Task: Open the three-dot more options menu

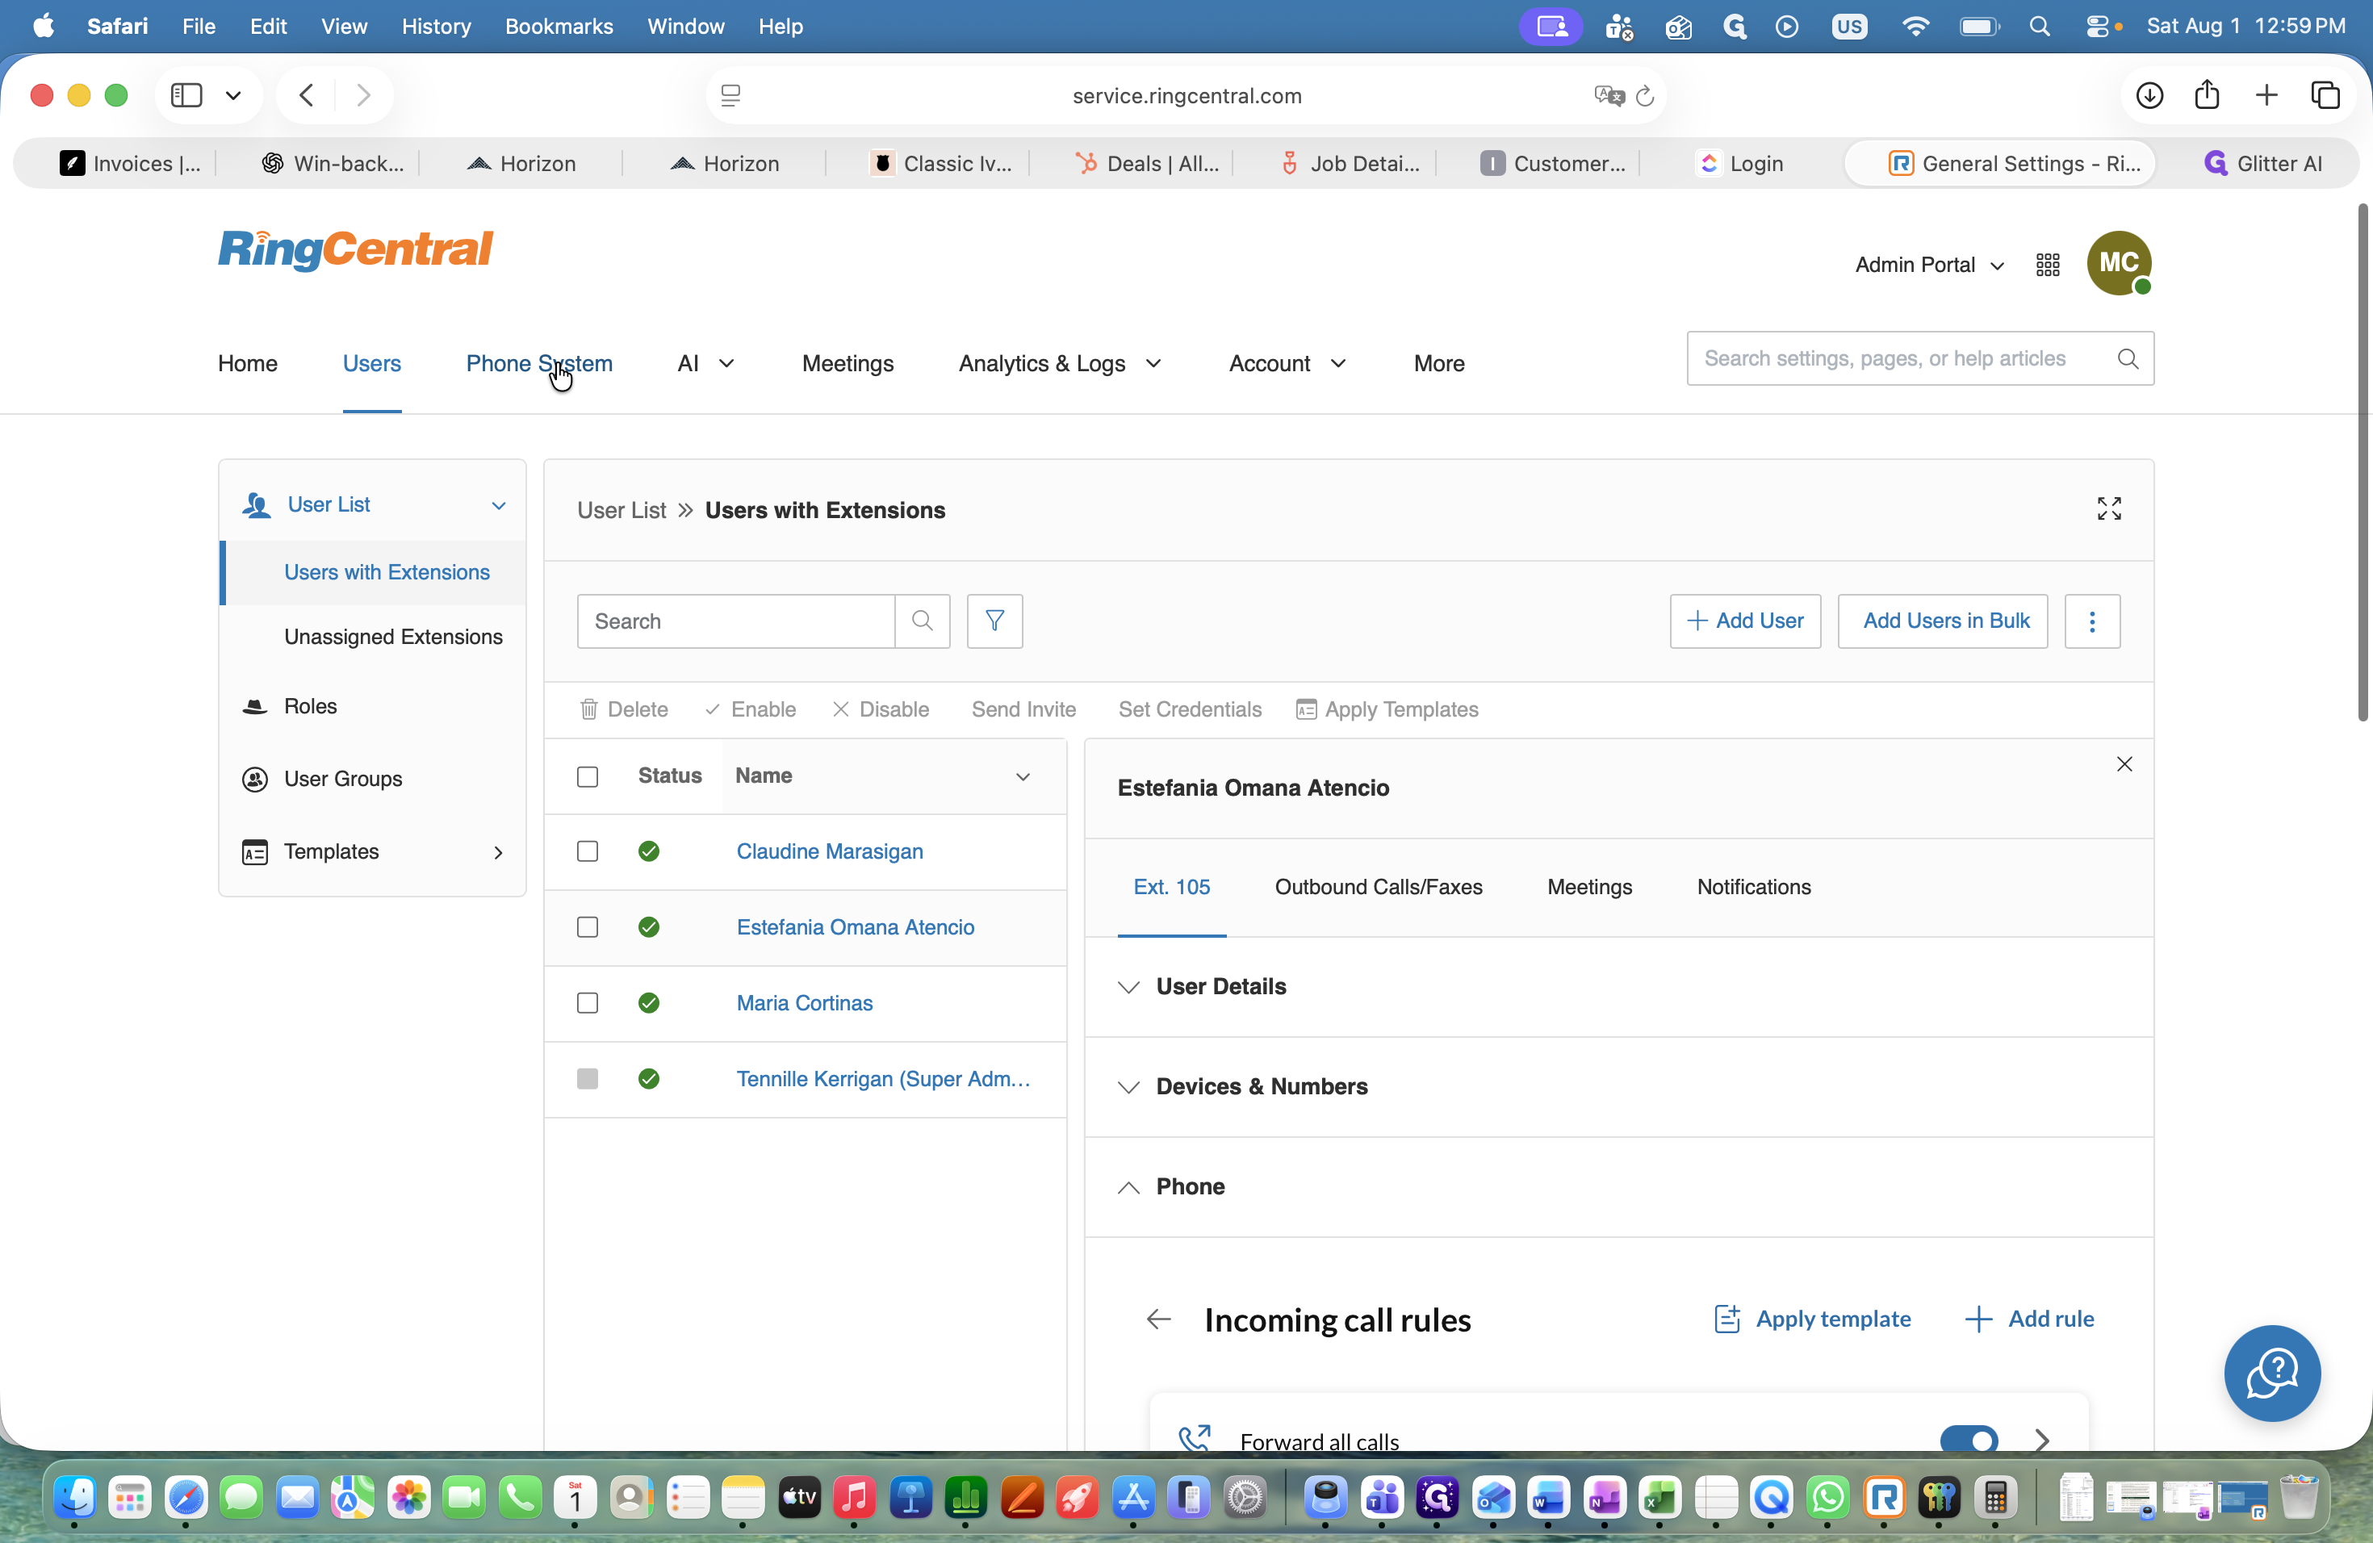Action: [x=2092, y=621]
